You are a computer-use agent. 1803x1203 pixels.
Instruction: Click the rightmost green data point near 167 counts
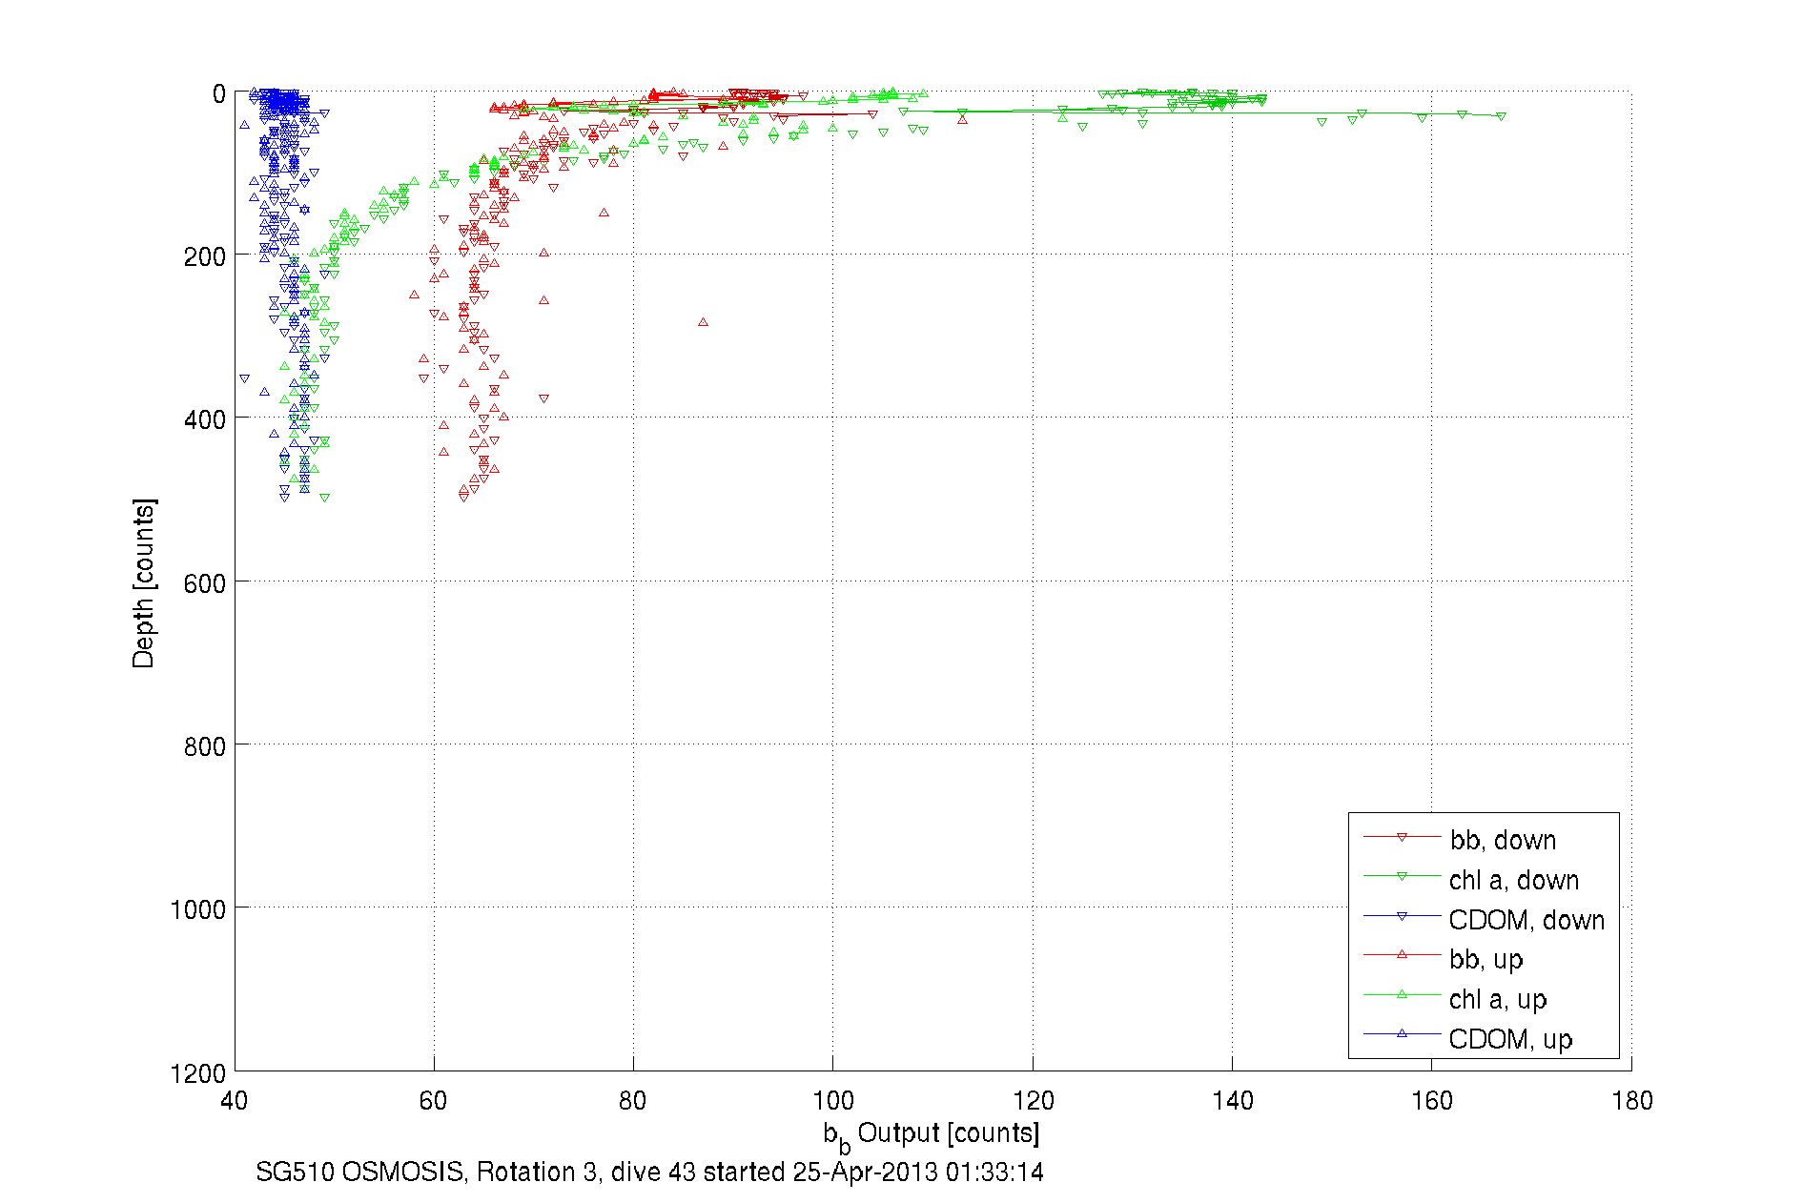click(1501, 116)
